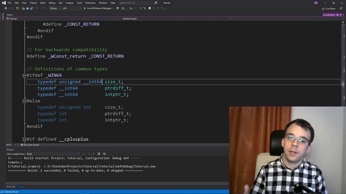Click the Visual Studio logo icon
The height and width of the screenshot is (194, 346).
pos(4,3)
